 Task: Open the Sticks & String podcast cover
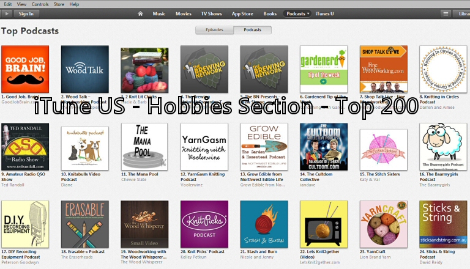point(443,224)
